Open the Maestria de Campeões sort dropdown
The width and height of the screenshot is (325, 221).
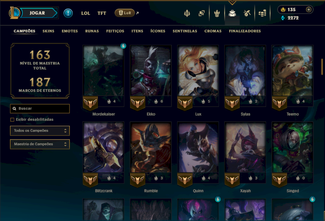pos(40,144)
